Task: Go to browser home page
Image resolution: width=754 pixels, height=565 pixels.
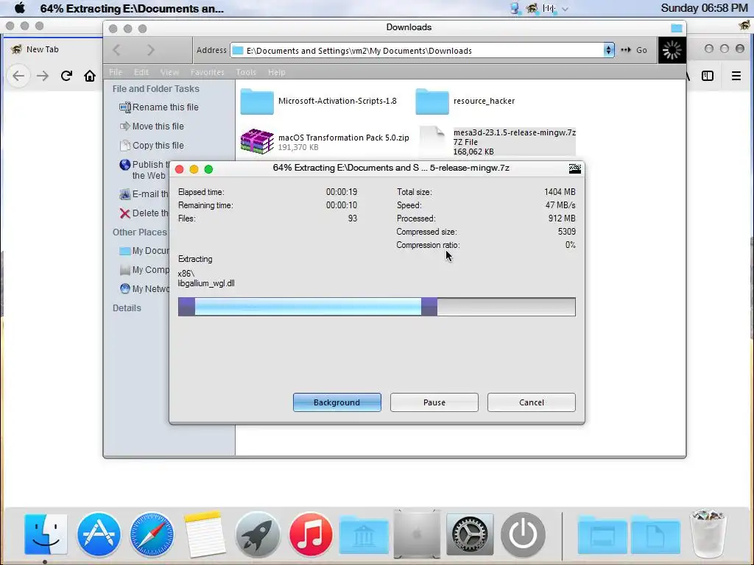Action: click(x=90, y=76)
